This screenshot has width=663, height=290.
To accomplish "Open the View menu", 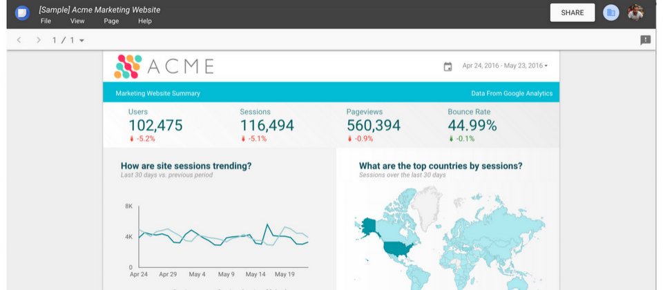I will click(77, 21).
